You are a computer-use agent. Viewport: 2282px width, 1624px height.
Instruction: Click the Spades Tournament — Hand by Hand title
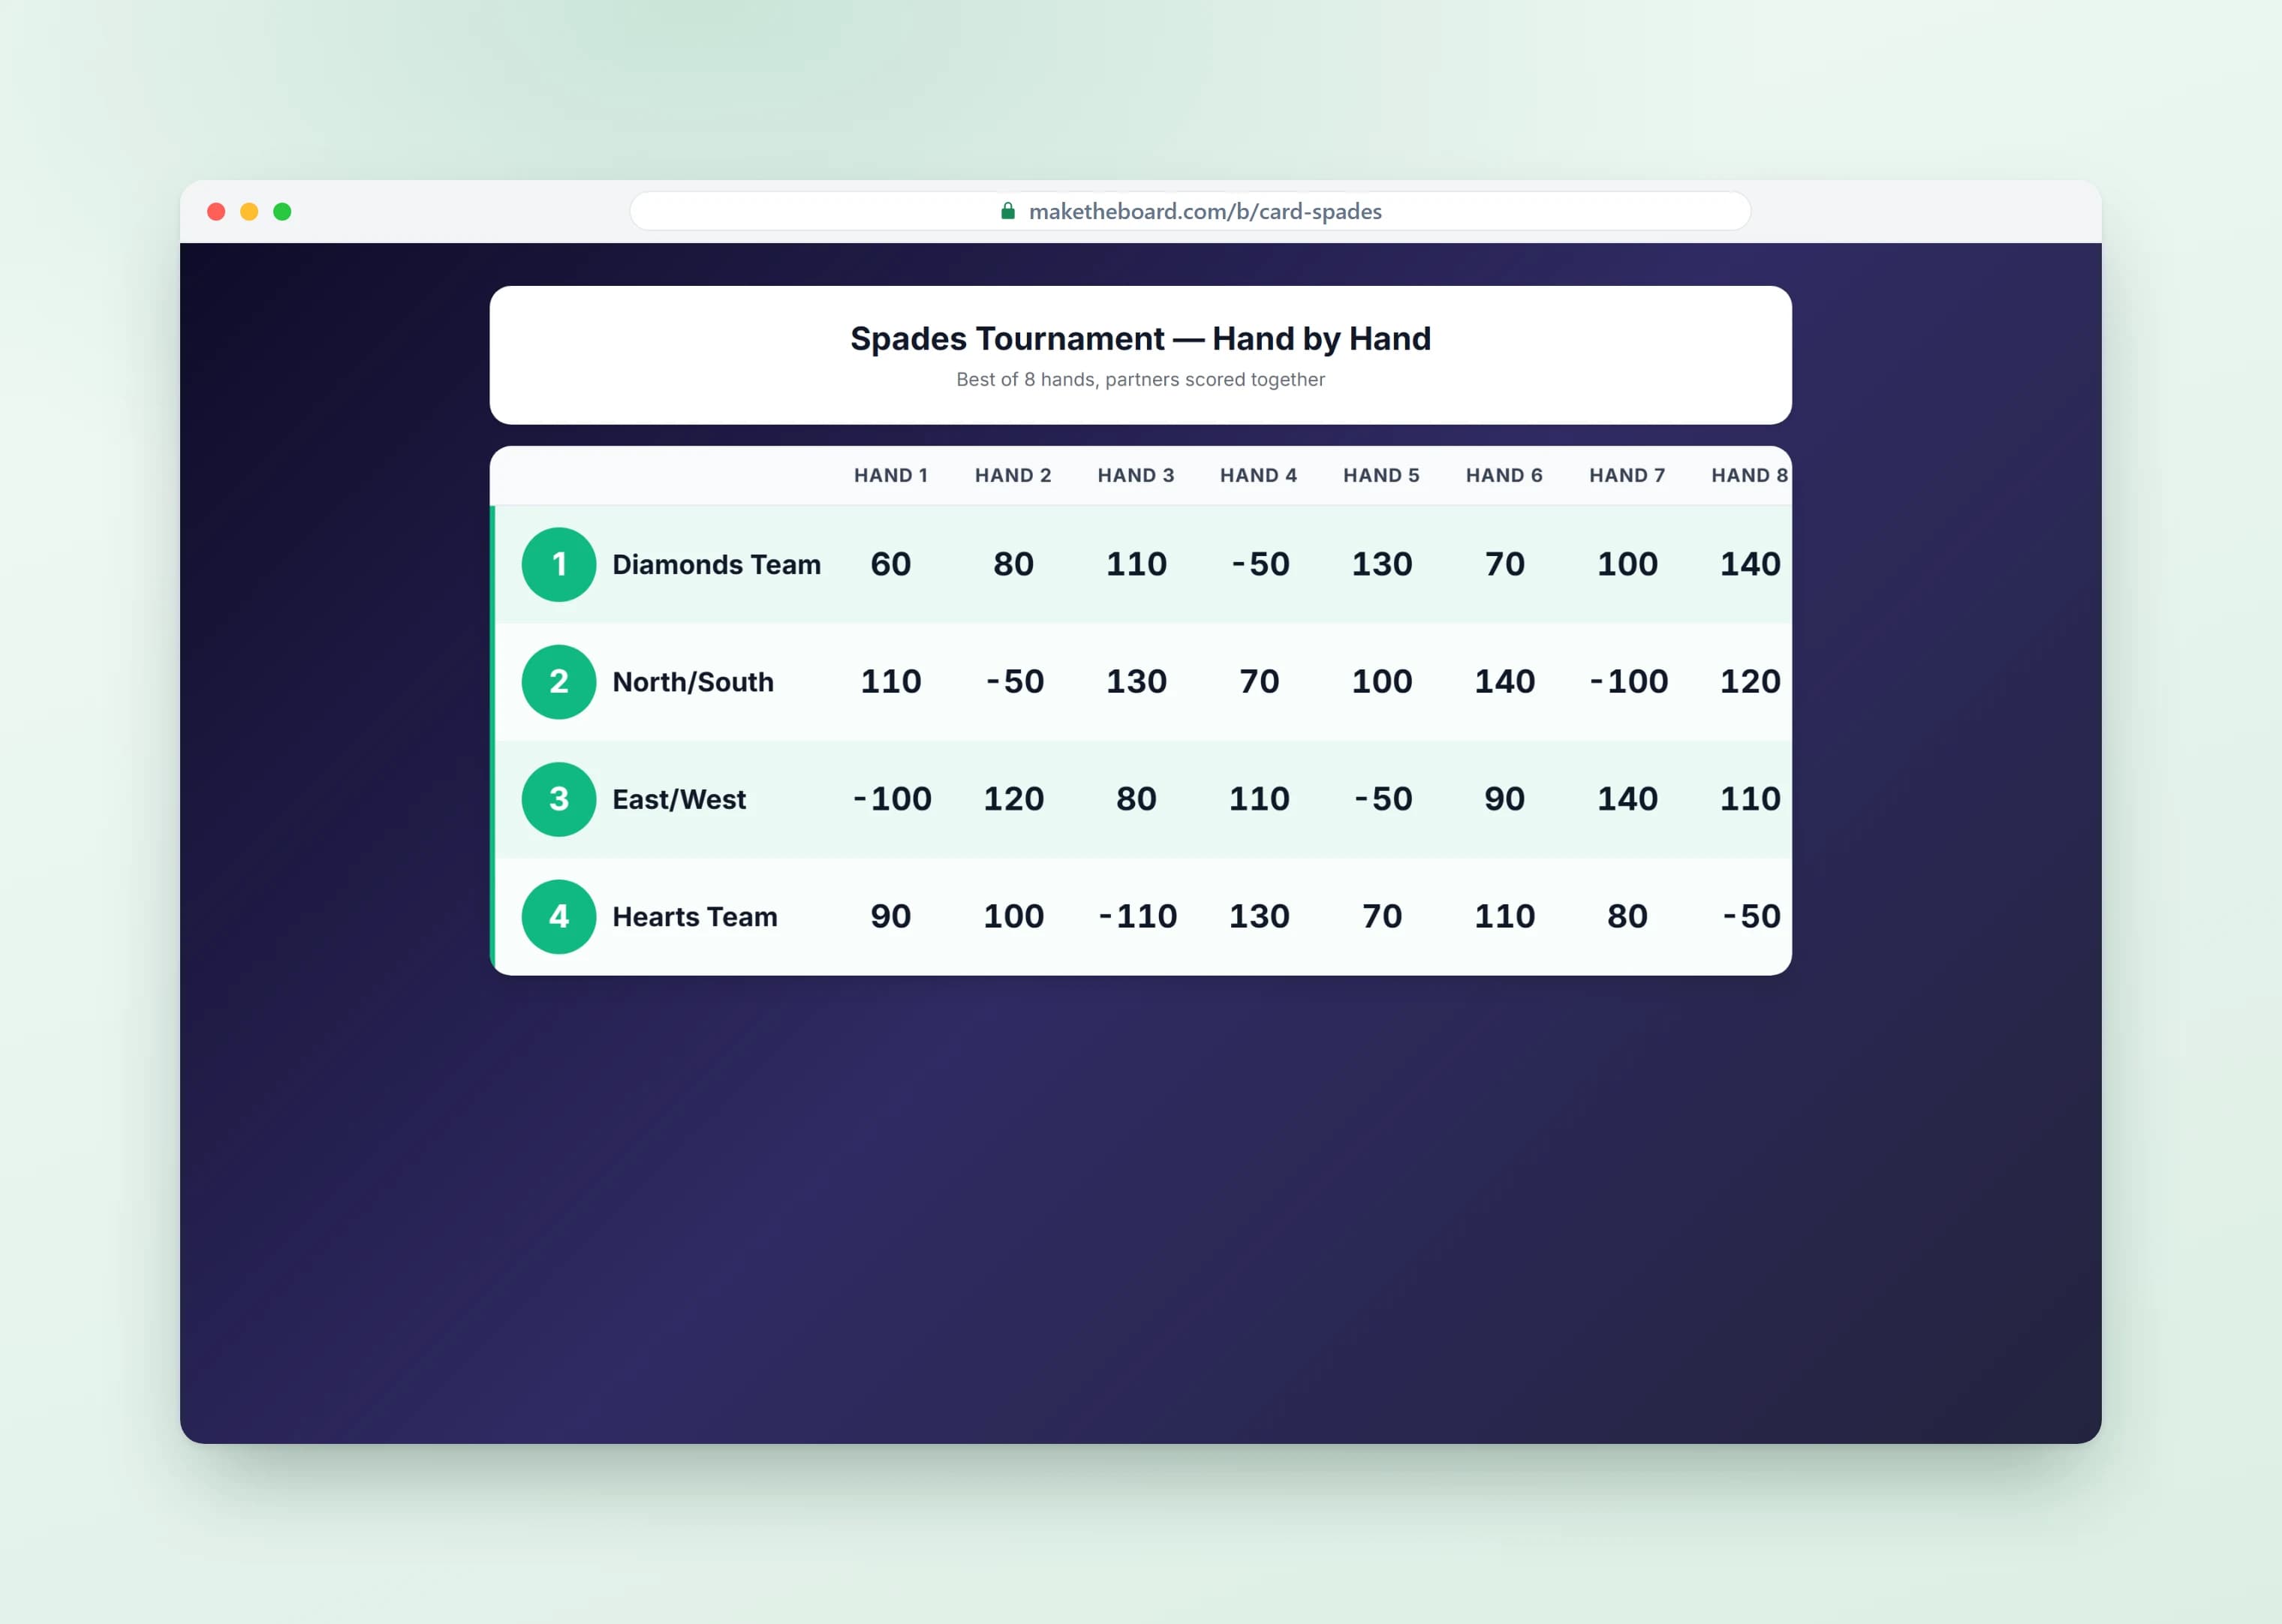point(1141,339)
